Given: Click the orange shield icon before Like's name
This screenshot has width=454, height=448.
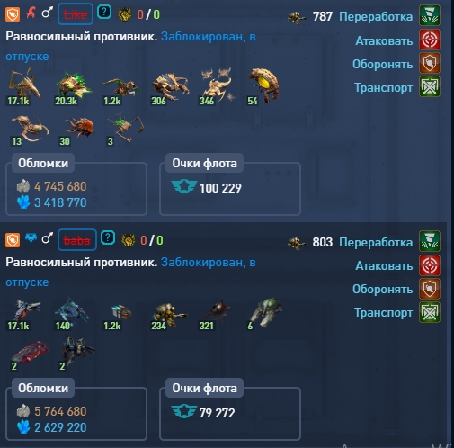Looking at the screenshot, I should (13, 14).
